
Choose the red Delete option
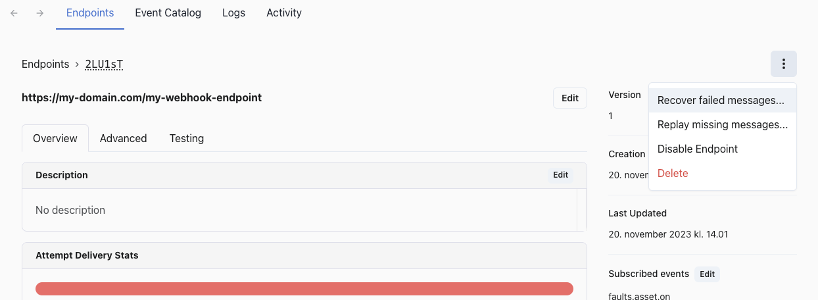(673, 174)
